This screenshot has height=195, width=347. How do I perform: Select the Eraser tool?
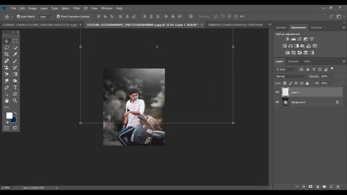[7, 74]
